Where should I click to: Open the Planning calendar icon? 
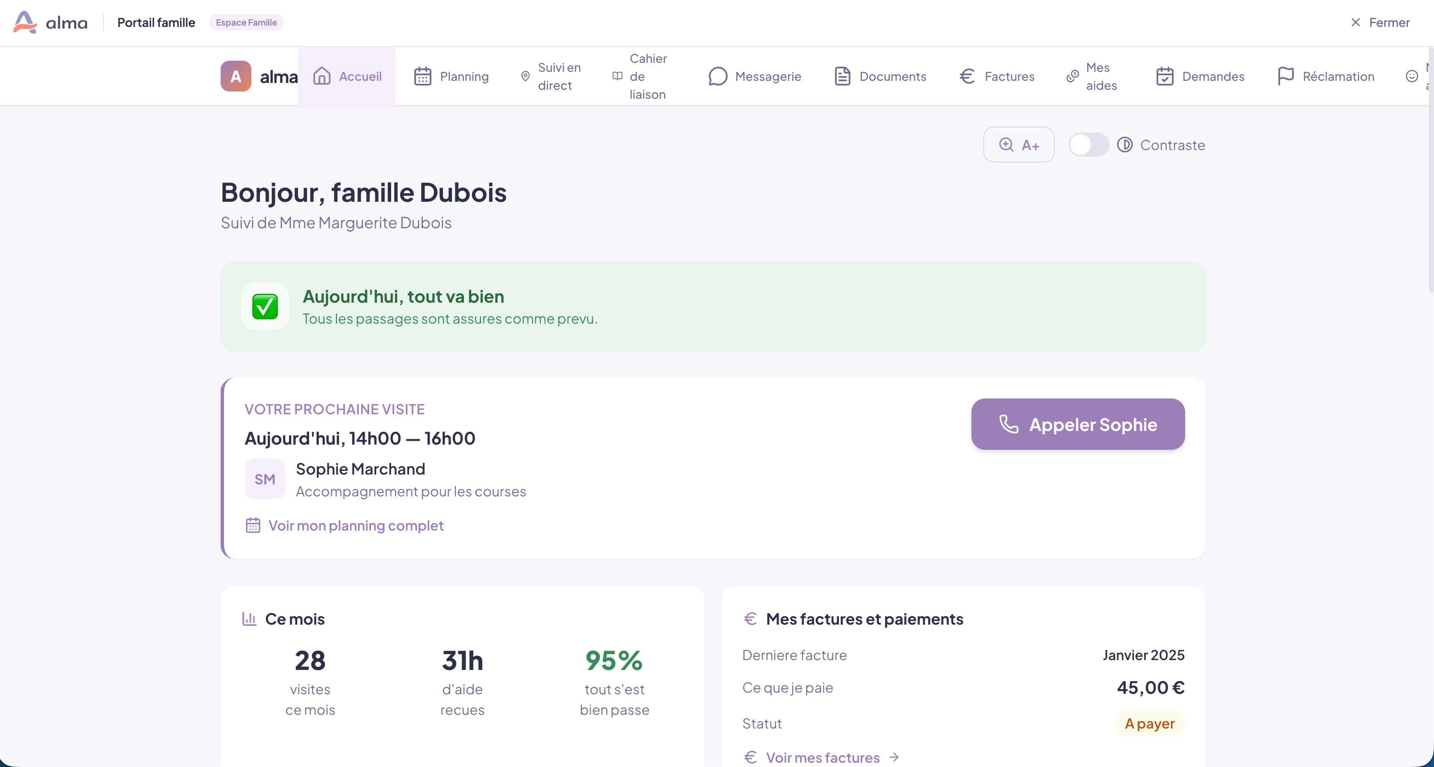click(423, 76)
